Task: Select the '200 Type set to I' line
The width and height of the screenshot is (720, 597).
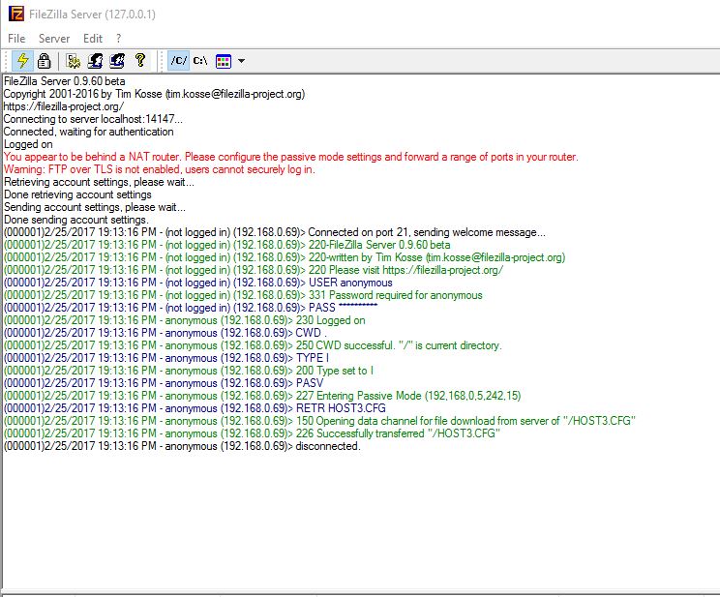Action: click(189, 371)
